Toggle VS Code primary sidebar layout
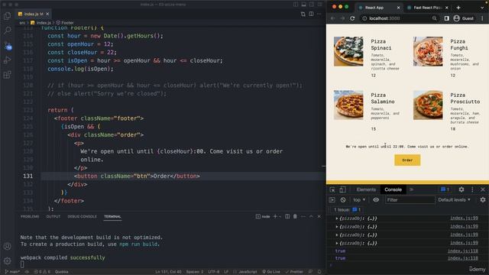 296,5
